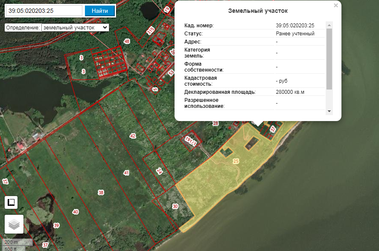Click cadastral number value 39:05:020203:25 in popup

pos(295,26)
